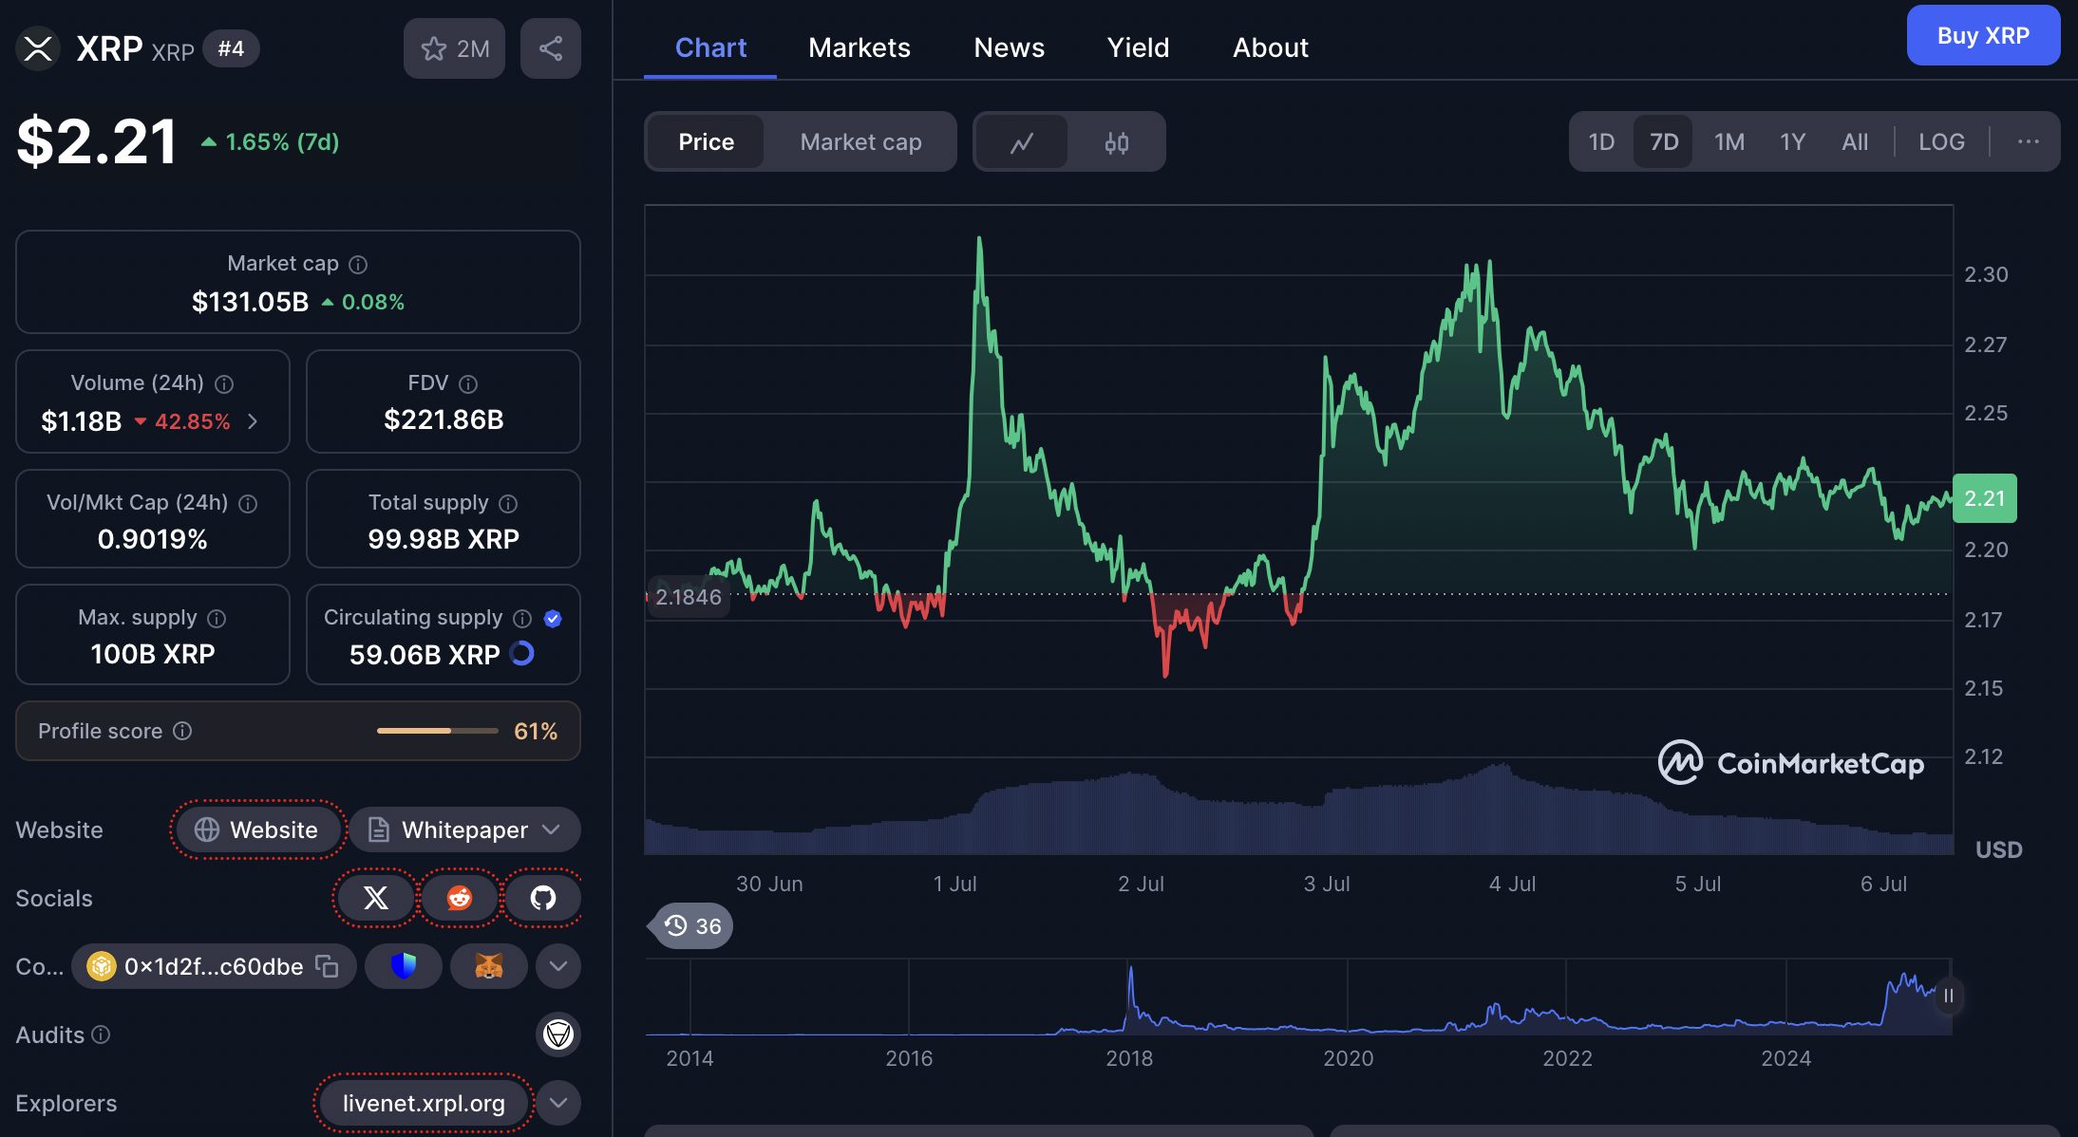Open XRP Reddit social link
The height and width of the screenshot is (1137, 2078).
(x=460, y=898)
